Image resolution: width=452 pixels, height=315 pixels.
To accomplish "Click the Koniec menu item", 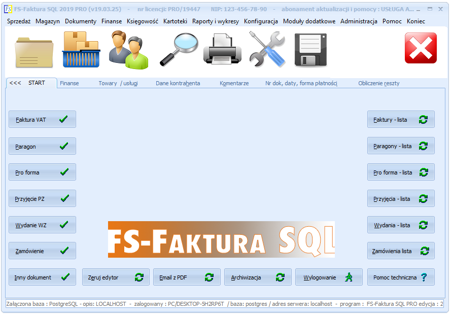I will pyautogui.click(x=416, y=21).
